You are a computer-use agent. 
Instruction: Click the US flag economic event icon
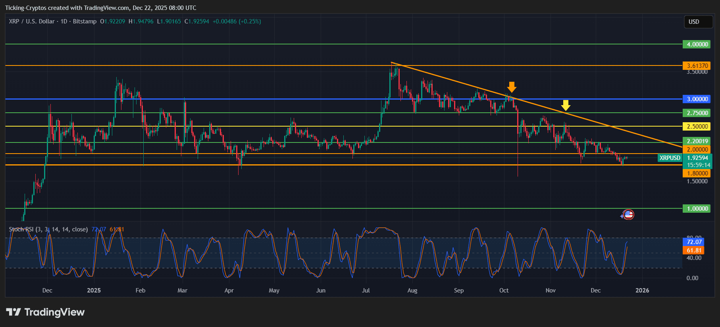click(628, 215)
